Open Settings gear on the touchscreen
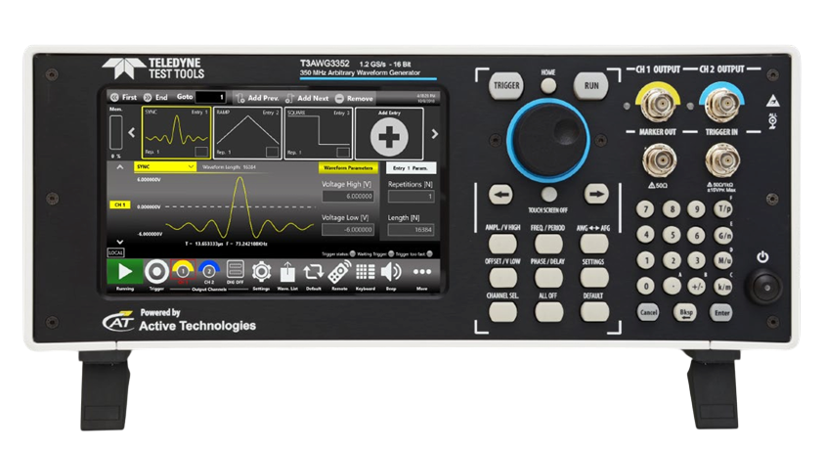This screenshot has width=826, height=453. click(x=261, y=272)
